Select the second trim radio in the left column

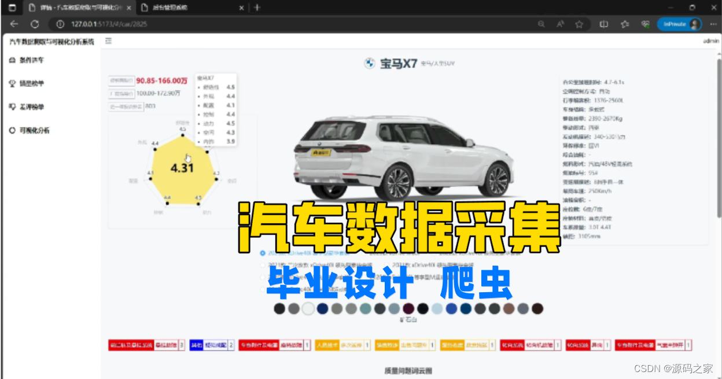pyautogui.click(x=263, y=265)
